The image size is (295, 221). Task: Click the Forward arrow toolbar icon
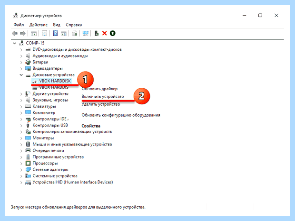[23, 34]
